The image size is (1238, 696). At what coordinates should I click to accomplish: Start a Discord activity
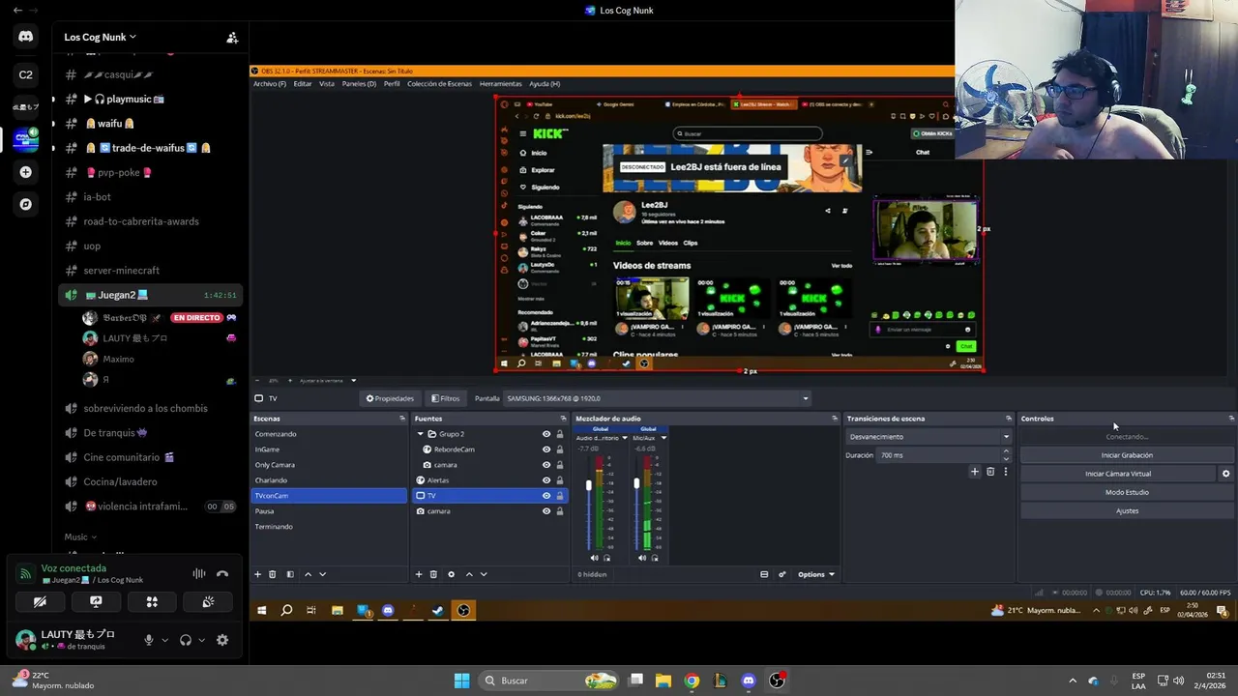(x=152, y=601)
